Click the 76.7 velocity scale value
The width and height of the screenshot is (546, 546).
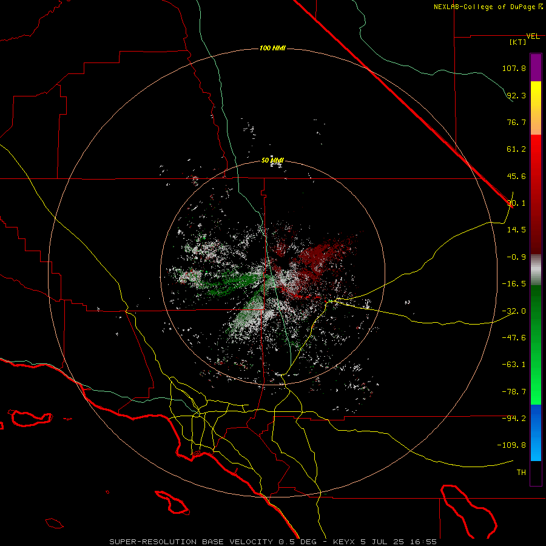click(516, 122)
